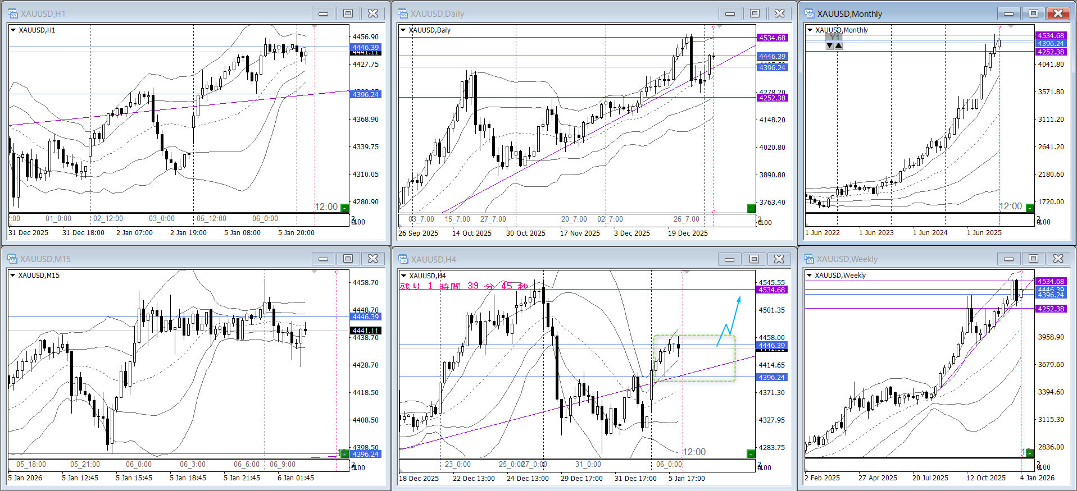The height and width of the screenshot is (491, 1077).
Task: Select the green dashed rectangle on H4 chart
Action: coord(694,381)
